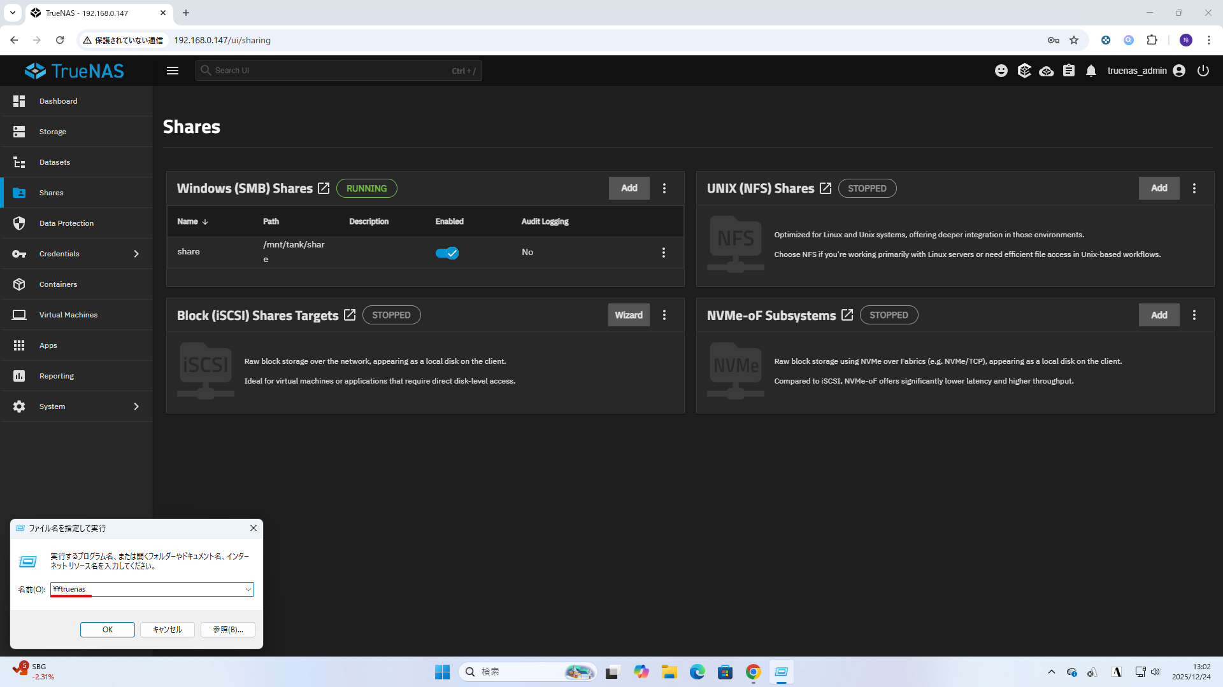Click Add on UNIX (NFS) Shares

coord(1159,188)
